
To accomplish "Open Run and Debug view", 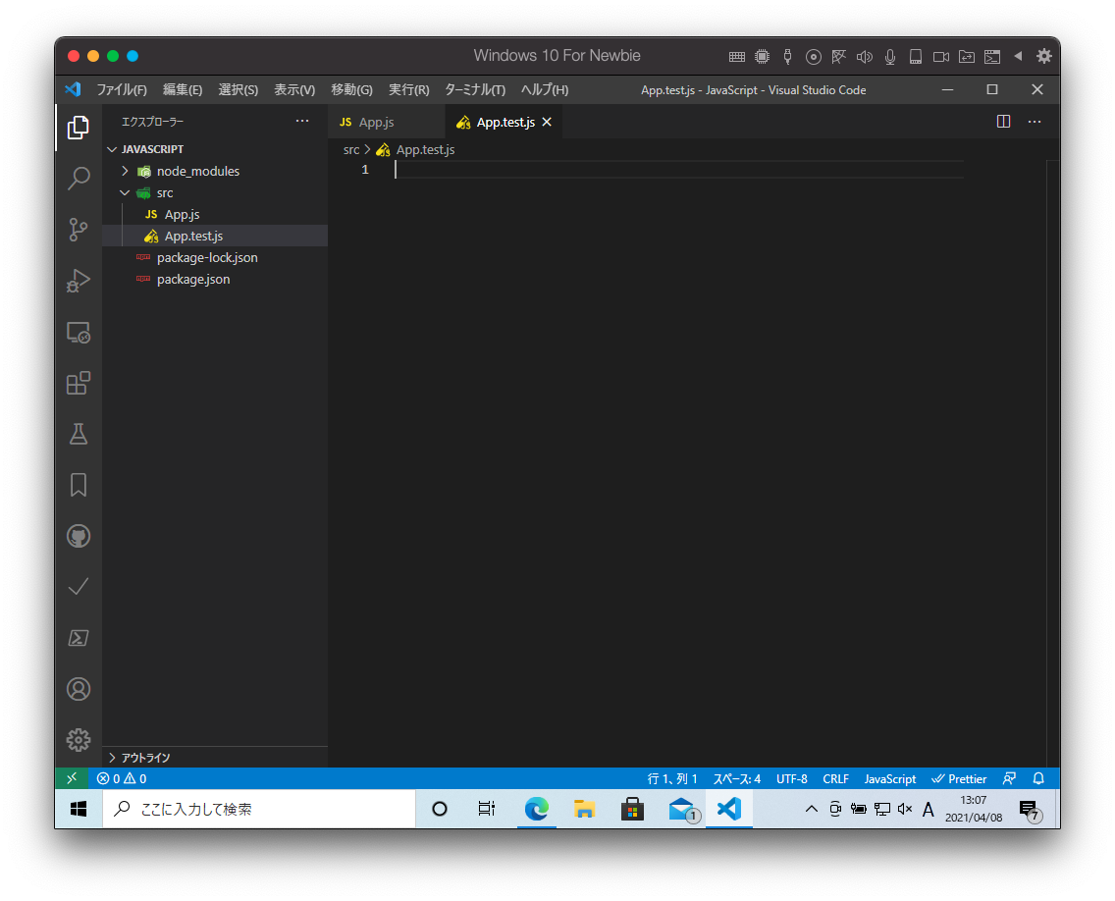I will [79, 281].
